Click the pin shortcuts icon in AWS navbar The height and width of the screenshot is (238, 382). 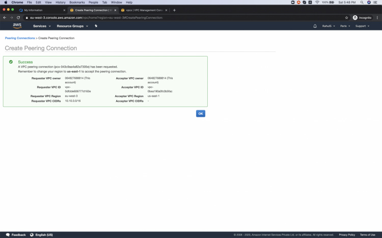click(x=96, y=26)
